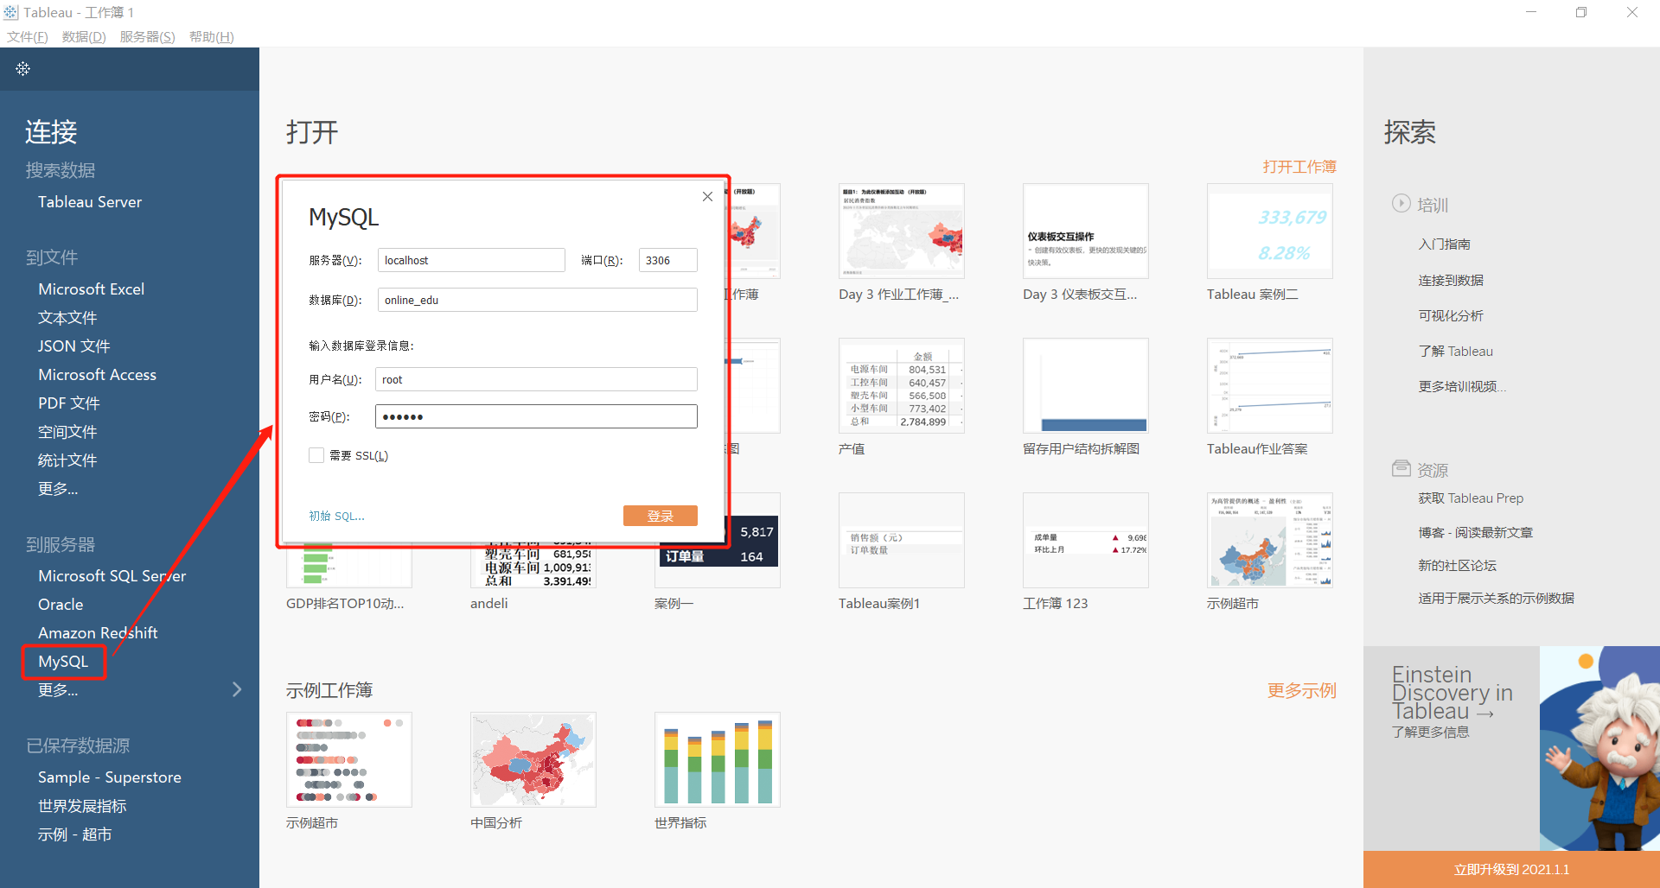Expand more server connectors with chevron arrow
This screenshot has width=1660, height=888.
[x=237, y=689]
